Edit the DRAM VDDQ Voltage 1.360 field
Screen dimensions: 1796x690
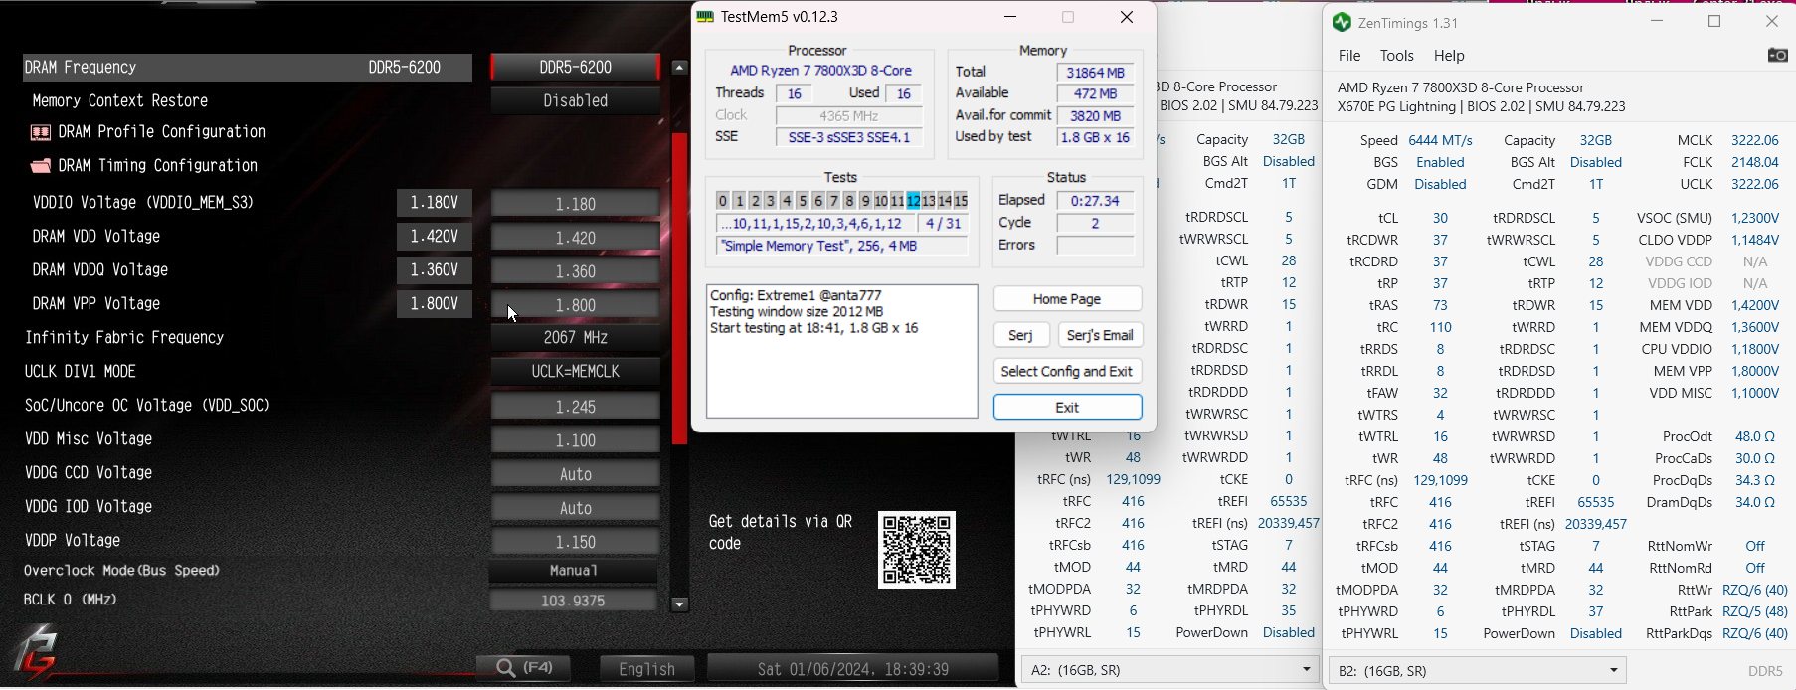point(576,271)
